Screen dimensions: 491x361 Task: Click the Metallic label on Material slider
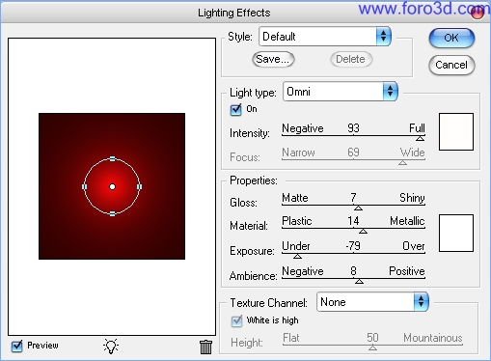[x=407, y=221]
